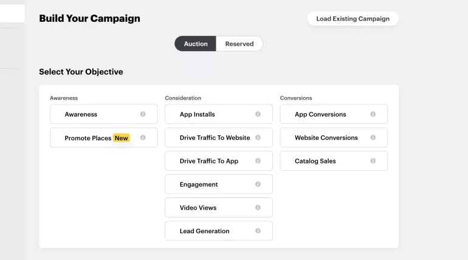Open the Drive Traffic To App info icon

pos(258,161)
